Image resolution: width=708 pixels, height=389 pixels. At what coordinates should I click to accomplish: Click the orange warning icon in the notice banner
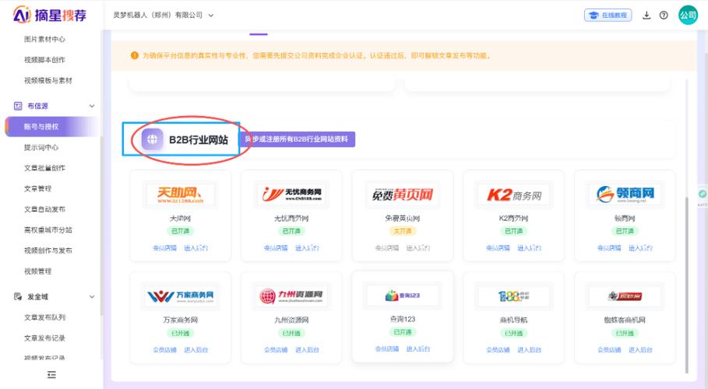click(134, 55)
